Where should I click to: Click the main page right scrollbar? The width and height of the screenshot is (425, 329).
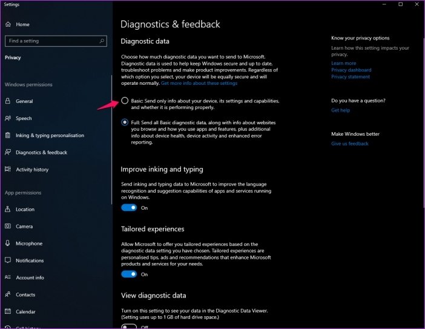[x=424, y=122]
